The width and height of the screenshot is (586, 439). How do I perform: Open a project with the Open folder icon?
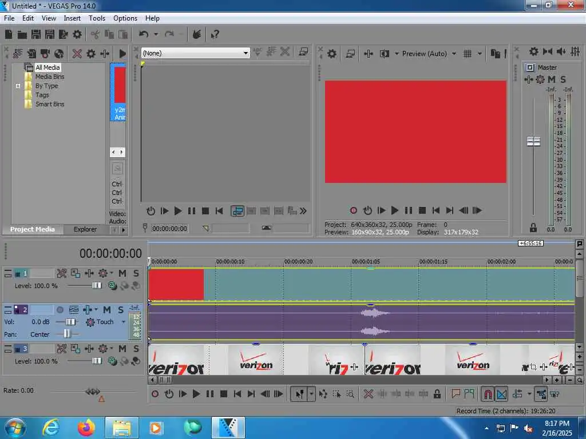tap(22, 35)
